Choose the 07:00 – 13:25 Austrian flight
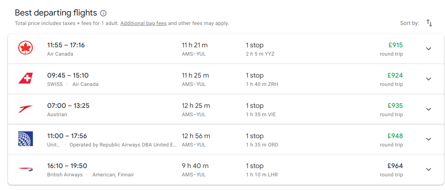The image size is (445, 190). pyautogui.click(x=68, y=106)
